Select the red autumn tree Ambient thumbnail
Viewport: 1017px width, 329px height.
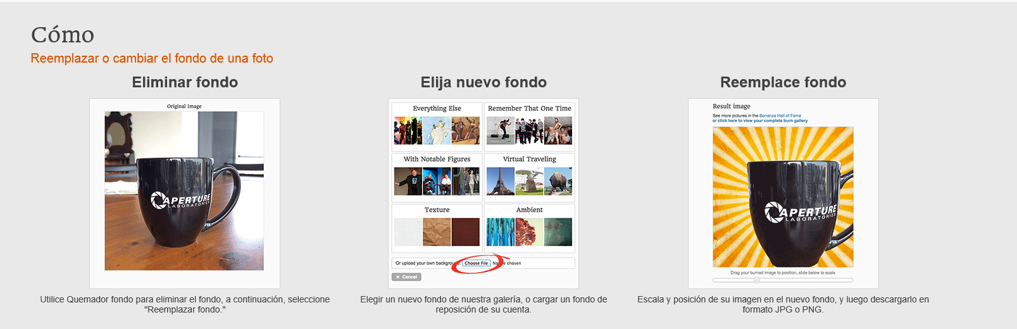[x=529, y=232]
